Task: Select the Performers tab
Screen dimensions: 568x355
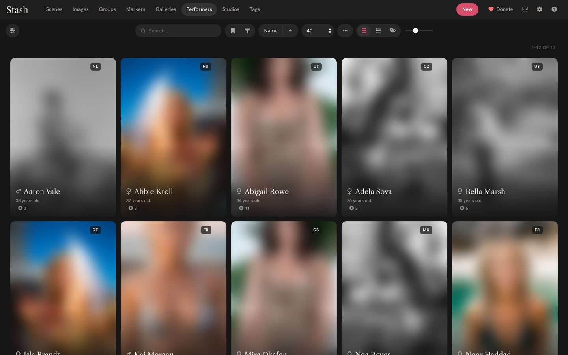Action: coord(199,9)
